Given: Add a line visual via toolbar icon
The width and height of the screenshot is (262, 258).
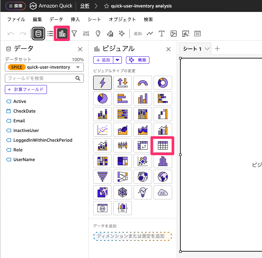Looking at the screenshot, I should 150,34.
